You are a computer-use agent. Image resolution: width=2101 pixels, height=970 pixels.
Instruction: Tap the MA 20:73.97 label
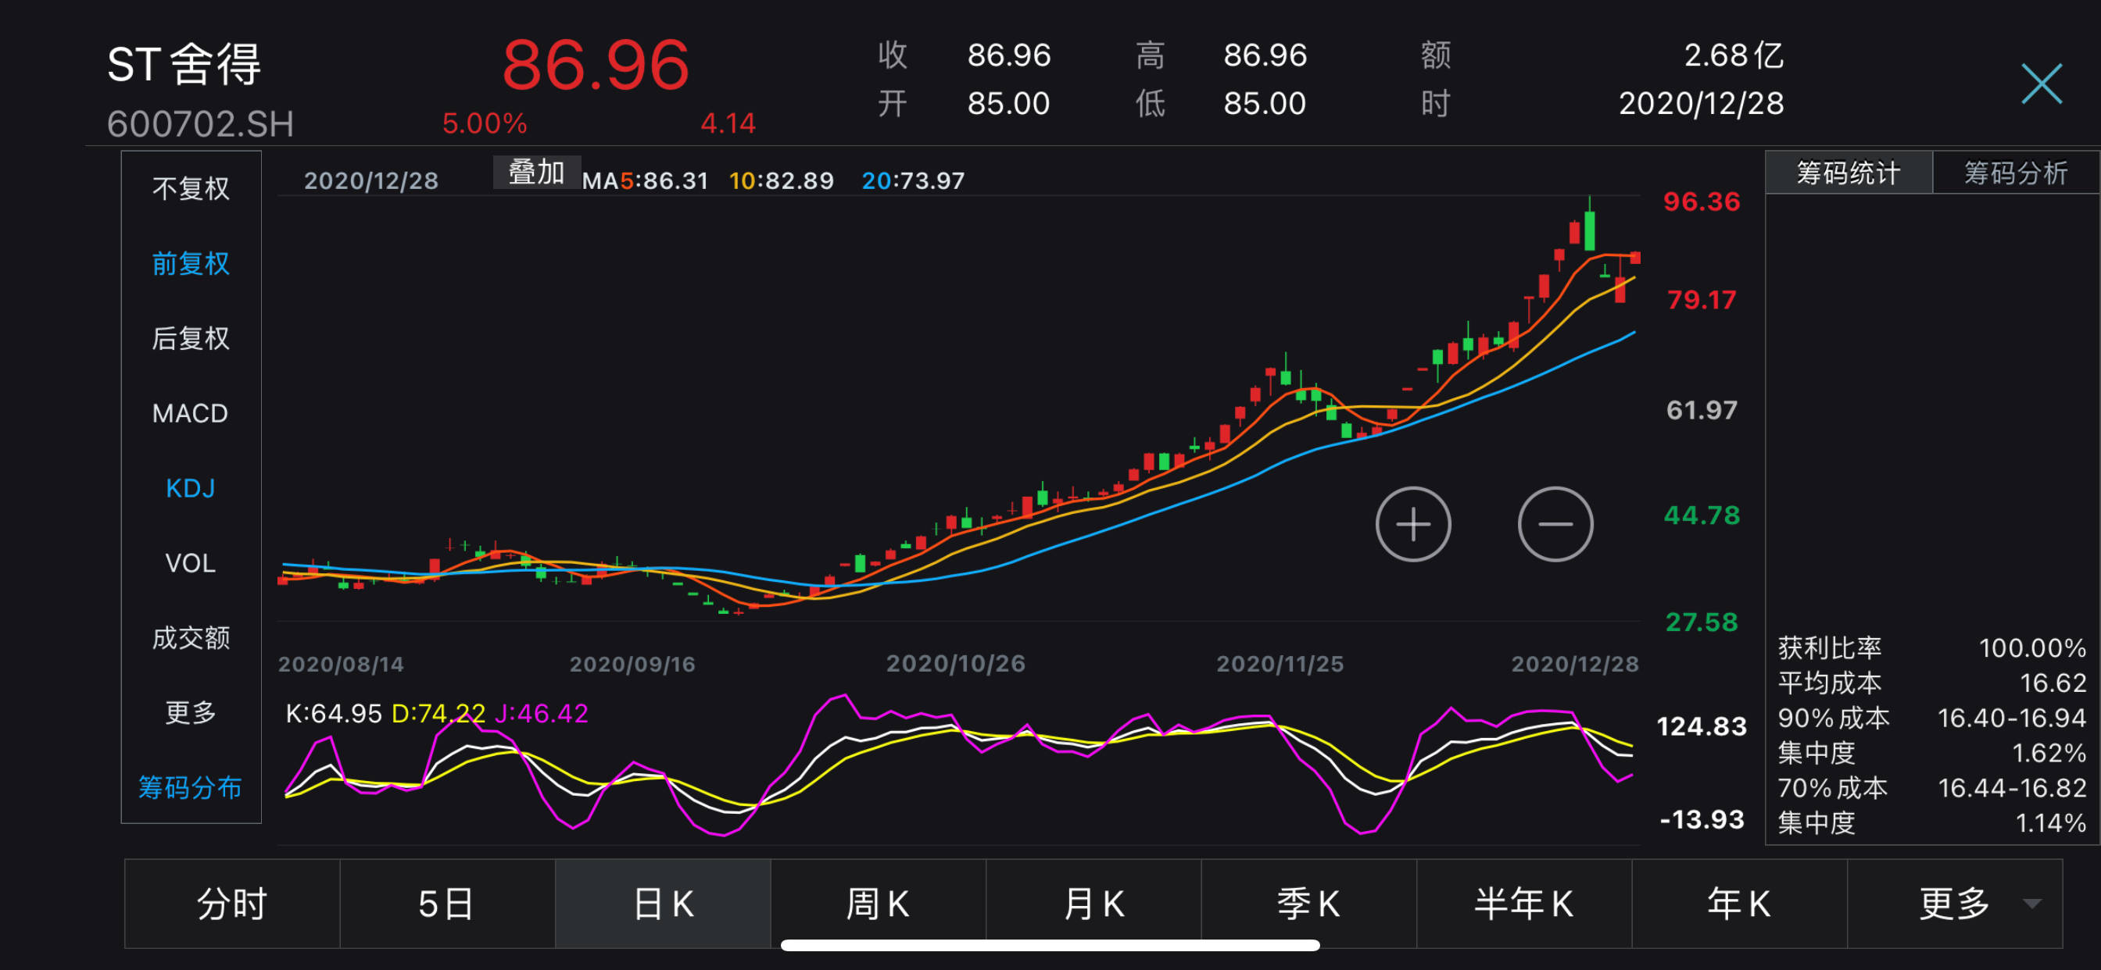pyautogui.click(x=913, y=180)
